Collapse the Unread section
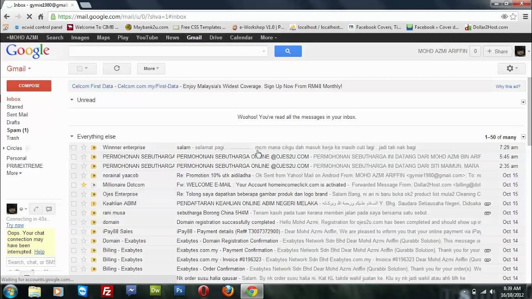Screen dimensions: 532x299 point(72,100)
